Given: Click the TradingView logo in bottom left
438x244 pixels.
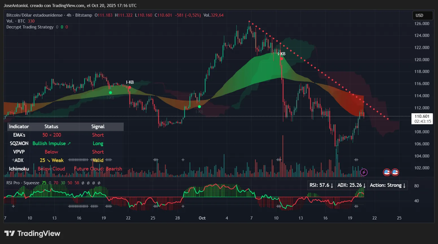Looking at the screenshot, I should click(x=32, y=233).
